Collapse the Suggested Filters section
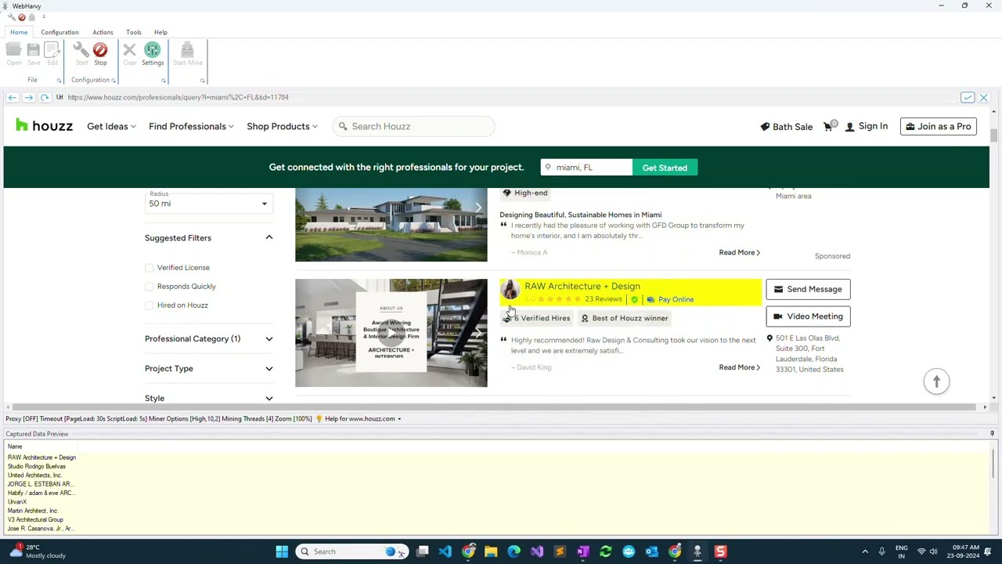The width and height of the screenshot is (1002, 564). click(x=269, y=237)
